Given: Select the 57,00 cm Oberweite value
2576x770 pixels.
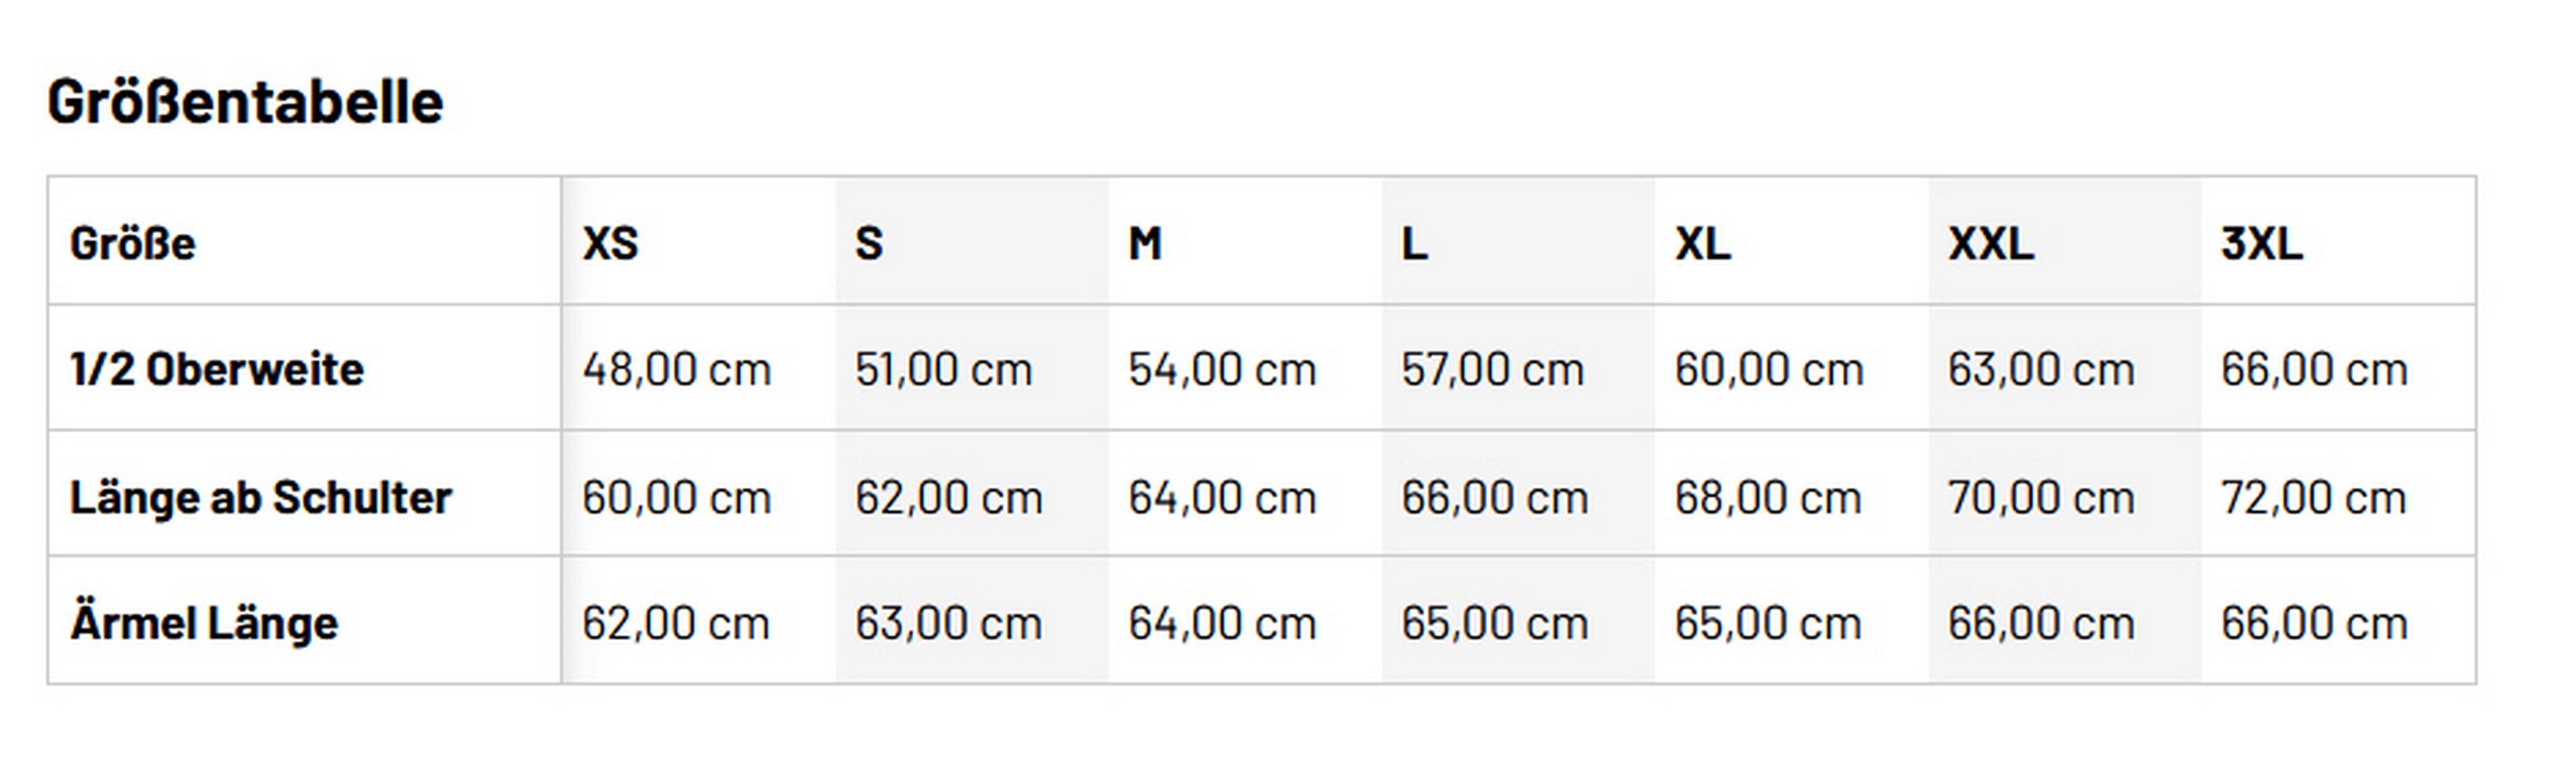Looking at the screenshot, I should (x=1492, y=369).
